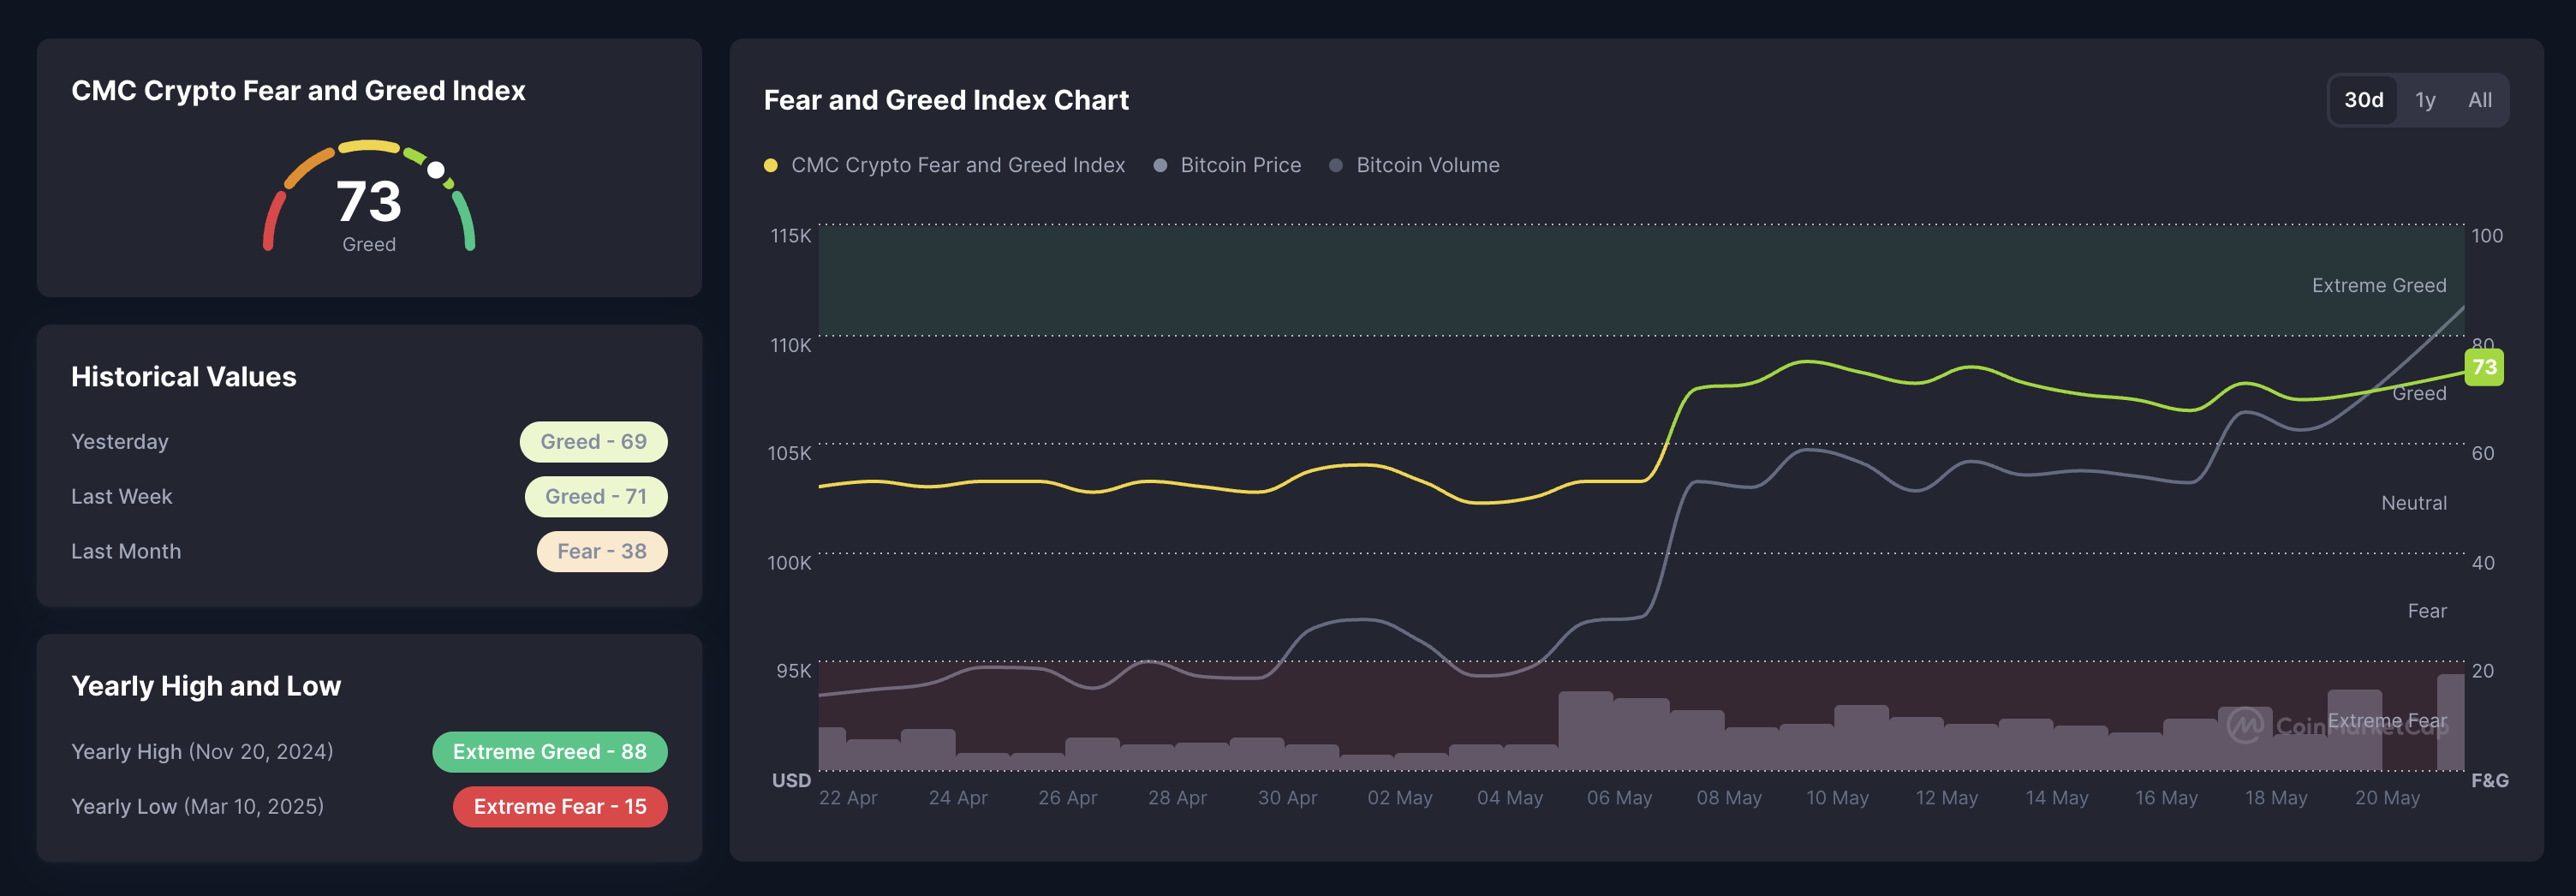This screenshot has width=2576, height=896.
Task: Click the green 73 value badge on chart
Action: 2484,367
